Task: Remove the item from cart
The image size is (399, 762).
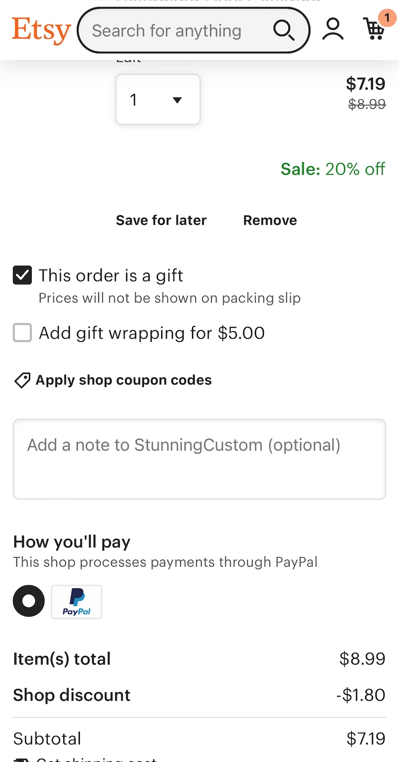Action: click(270, 220)
